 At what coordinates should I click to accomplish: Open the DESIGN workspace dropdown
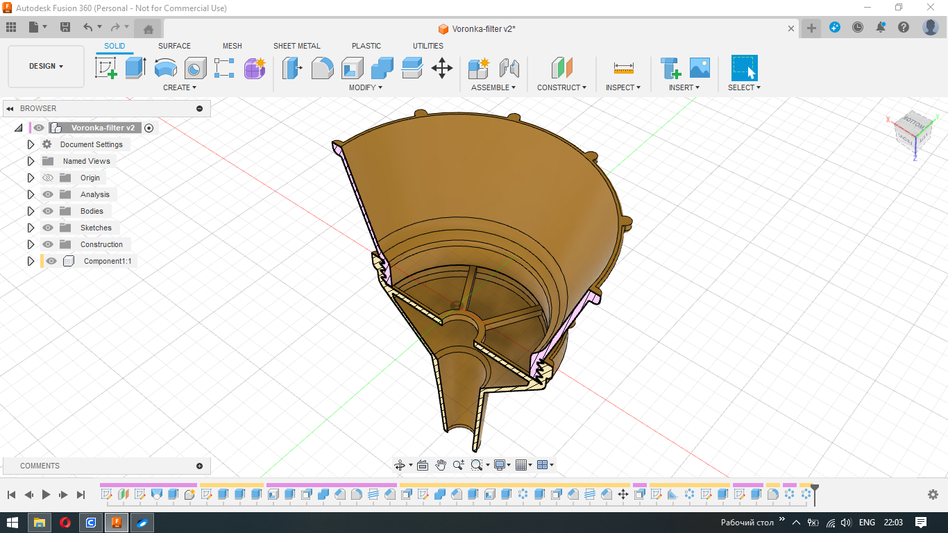pyautogui.click(x=46, y=67)
